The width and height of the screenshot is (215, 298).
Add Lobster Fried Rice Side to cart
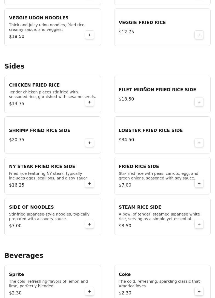[199, 143]
